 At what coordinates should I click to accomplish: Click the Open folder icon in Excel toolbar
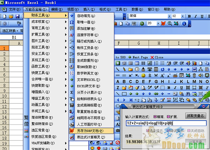tap(11, 16)
